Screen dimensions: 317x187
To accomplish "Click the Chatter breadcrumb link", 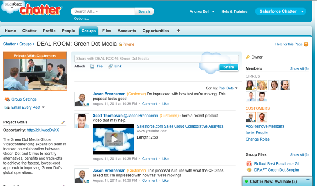I will click(9, 44).
